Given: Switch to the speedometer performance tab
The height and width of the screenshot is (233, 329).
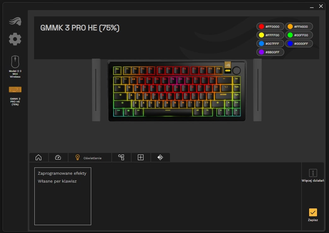Looking at the screenshot, I should click(58, 157).
